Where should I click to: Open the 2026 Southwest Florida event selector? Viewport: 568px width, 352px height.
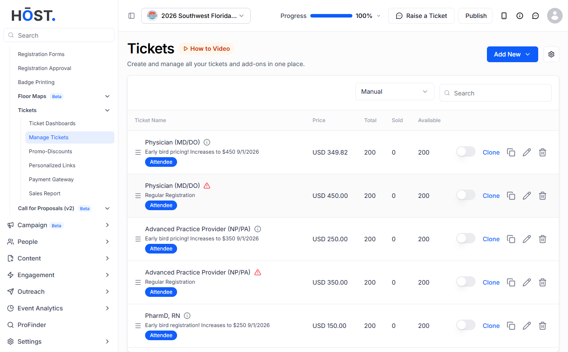pyautogui.click(x=196, y=16)
